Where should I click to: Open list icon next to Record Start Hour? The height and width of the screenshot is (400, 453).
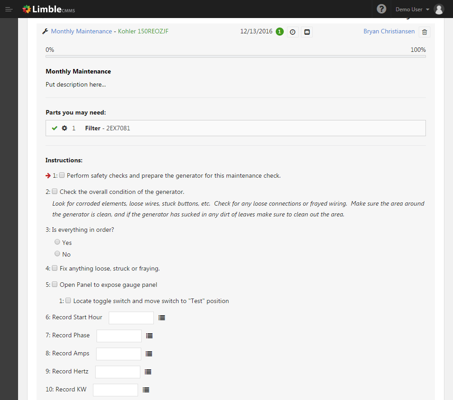(x=162, y=318)
